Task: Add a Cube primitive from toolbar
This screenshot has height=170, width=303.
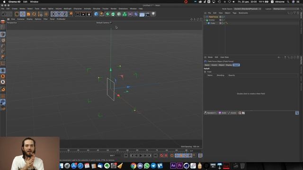Action: (x=96, y=14)
